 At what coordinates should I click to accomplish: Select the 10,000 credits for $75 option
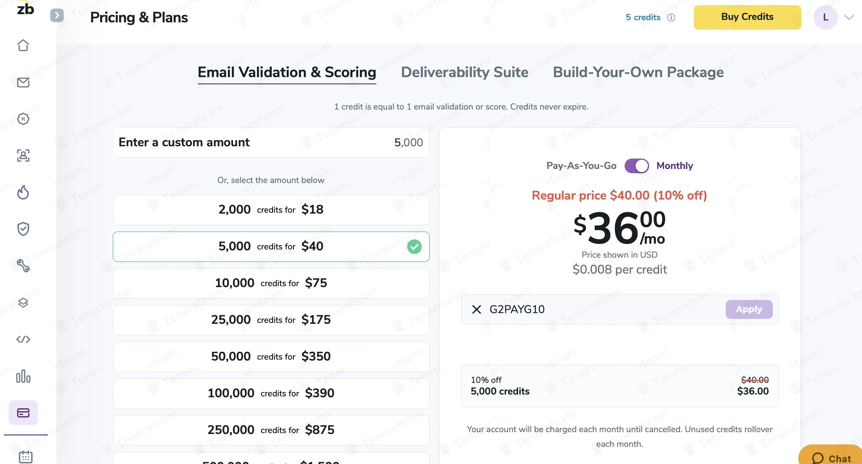click(271, 283)
